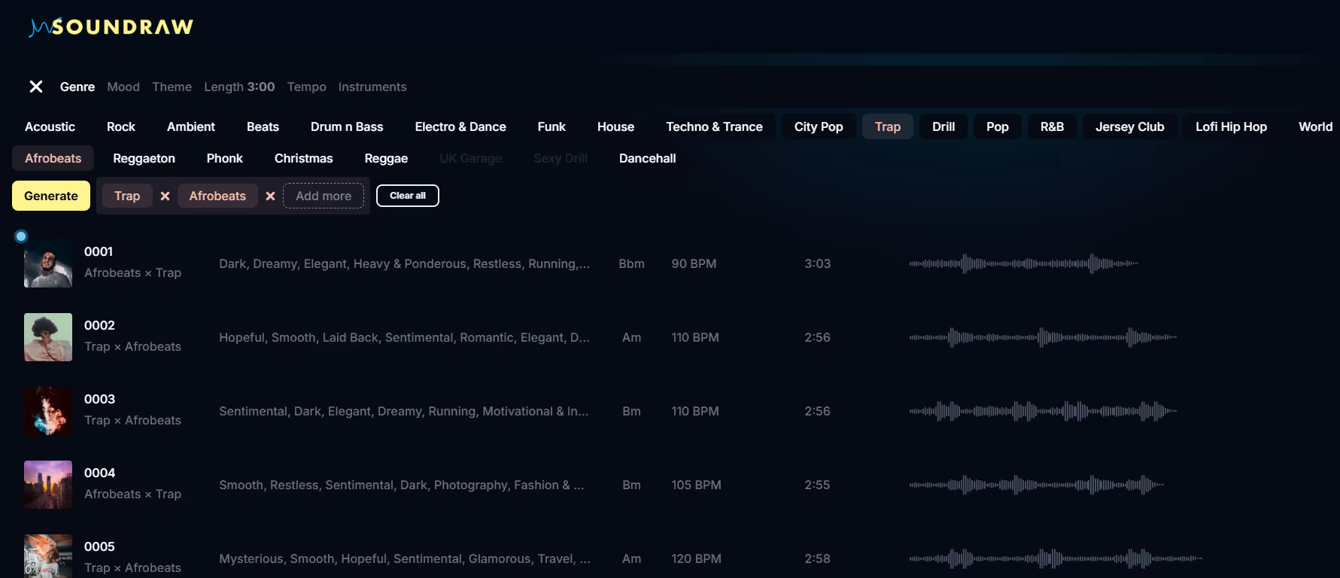Play track 0003 via its thumbnail
1340x578 pixels.
pos(48,411)
